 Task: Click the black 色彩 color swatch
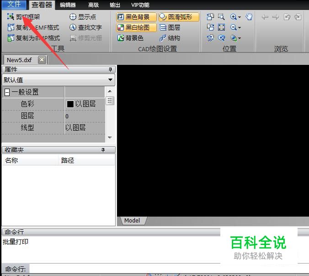(x=70, y=104)
